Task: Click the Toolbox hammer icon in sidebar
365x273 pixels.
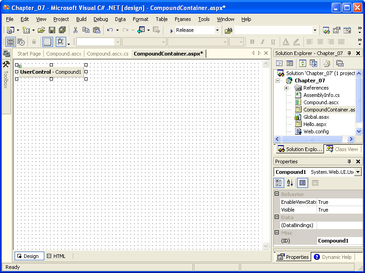Action: pyautogui.click(x=6, y=64)
